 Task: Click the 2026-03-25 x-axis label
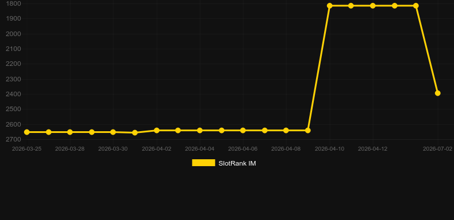point(26,149)
